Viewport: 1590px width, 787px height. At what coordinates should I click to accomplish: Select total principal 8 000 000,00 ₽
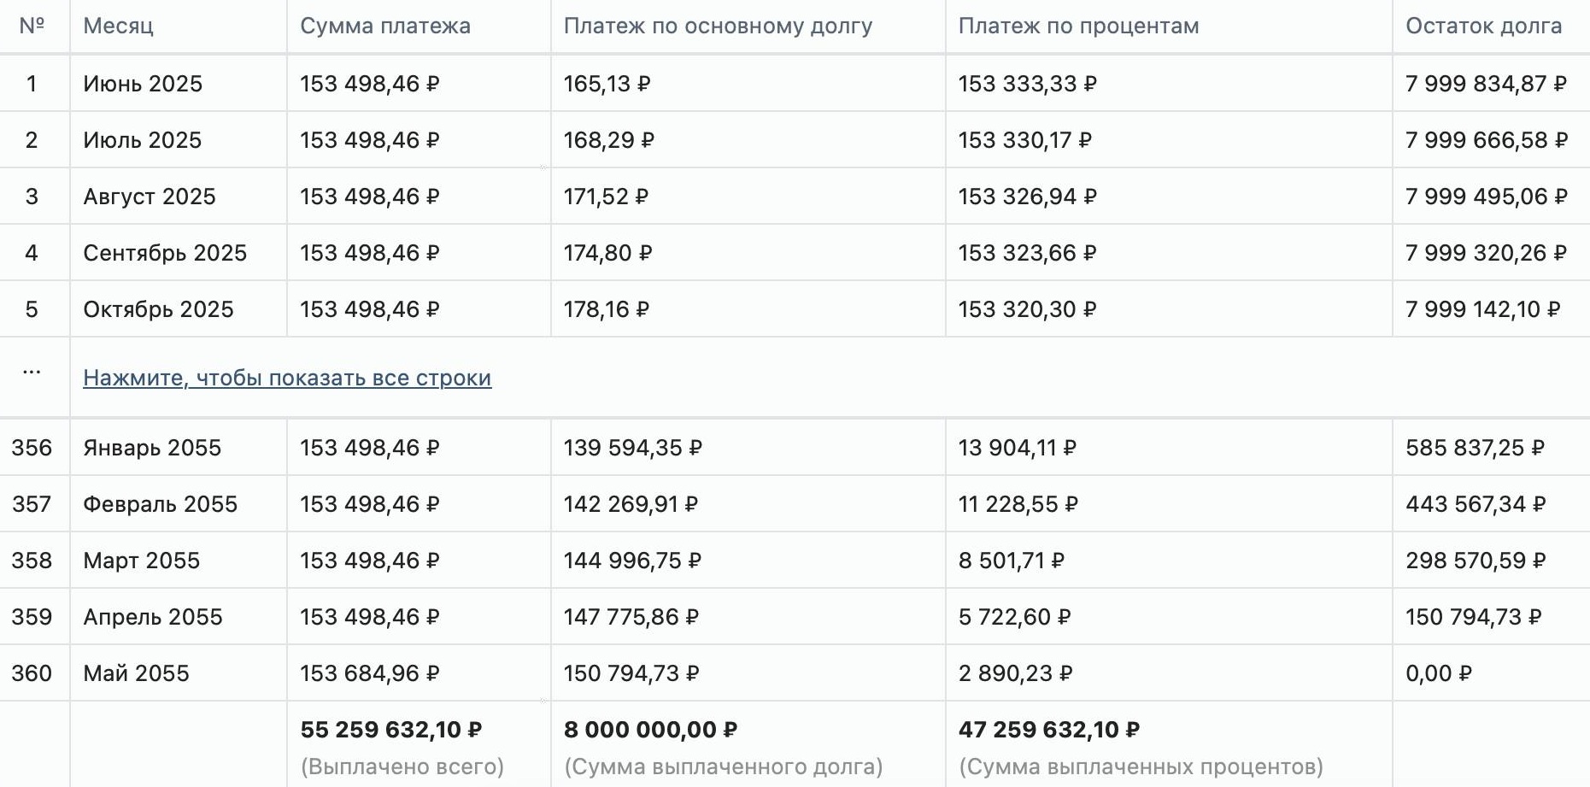pyautogui.click(x=651, y=730)
